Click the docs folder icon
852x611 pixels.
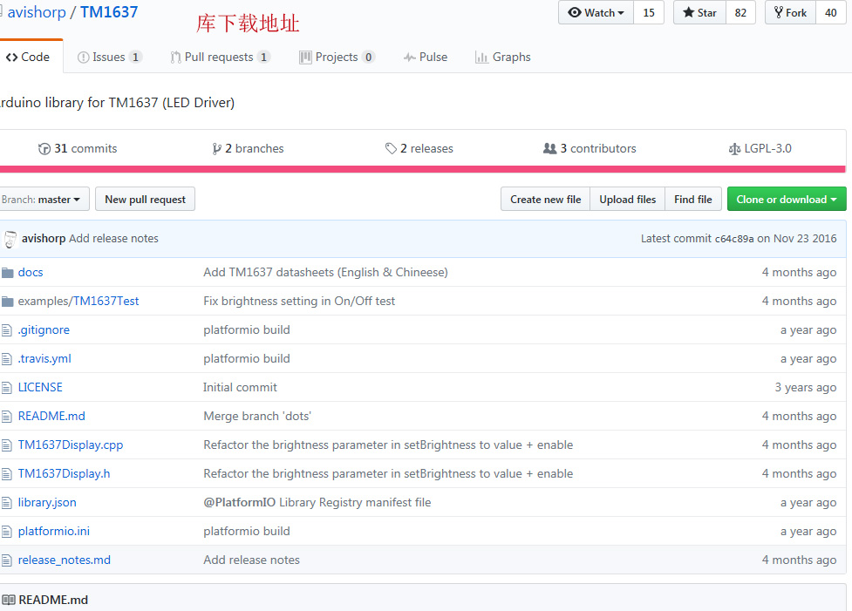point(7,273)
